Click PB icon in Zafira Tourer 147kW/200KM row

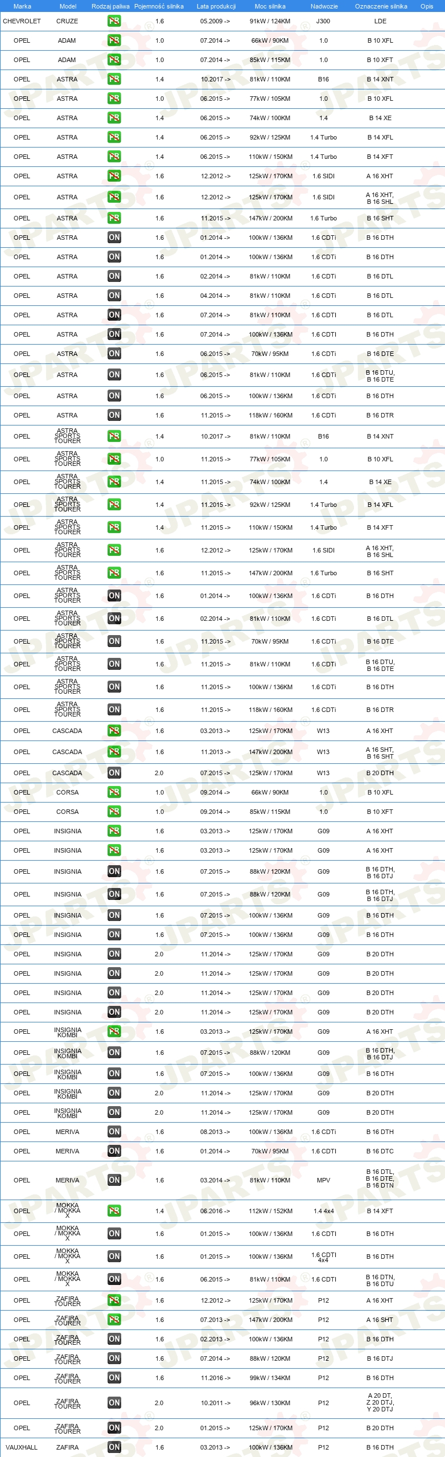114,1320
